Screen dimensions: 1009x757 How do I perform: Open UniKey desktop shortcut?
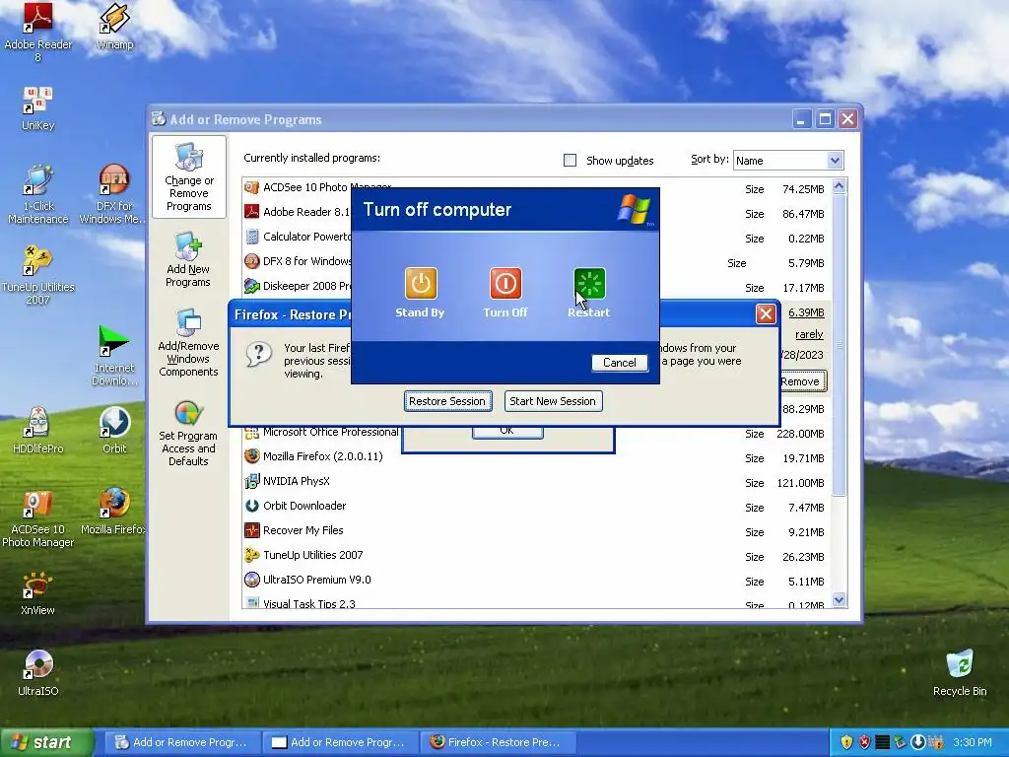tap(38, 108)
